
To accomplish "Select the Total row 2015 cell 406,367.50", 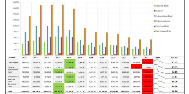I will click(x=59, y=91).
